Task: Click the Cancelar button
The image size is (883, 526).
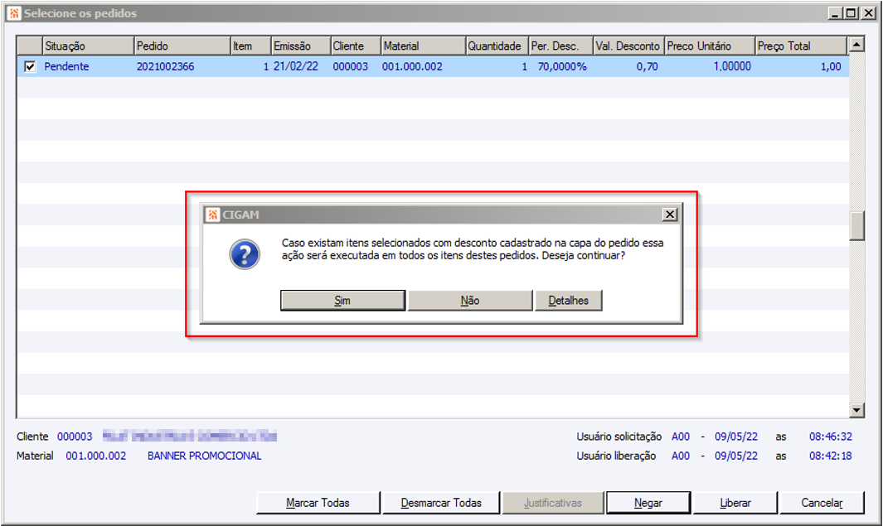Action: [822, 503]
